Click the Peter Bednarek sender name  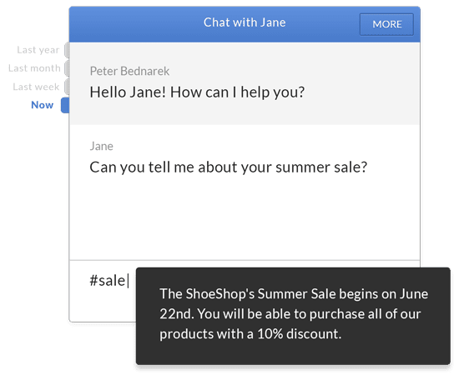pos(129,71)
